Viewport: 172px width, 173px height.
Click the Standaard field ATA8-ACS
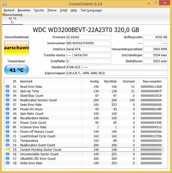tap(117, 67)
